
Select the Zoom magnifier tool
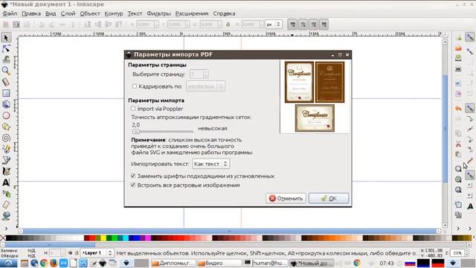click(x=6, y=71)
